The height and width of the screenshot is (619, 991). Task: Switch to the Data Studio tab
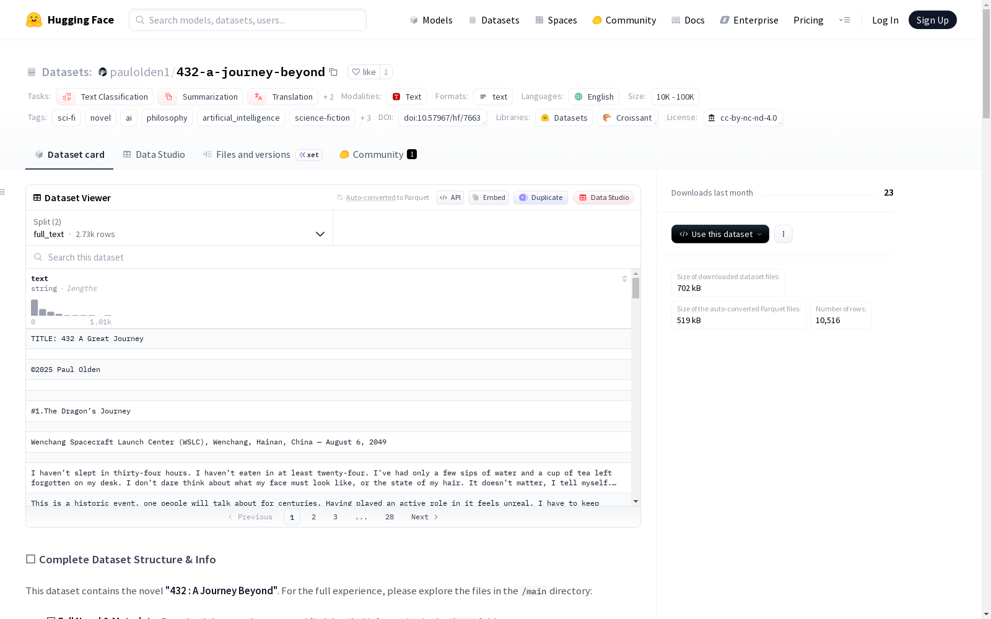[x=154, y=154]
